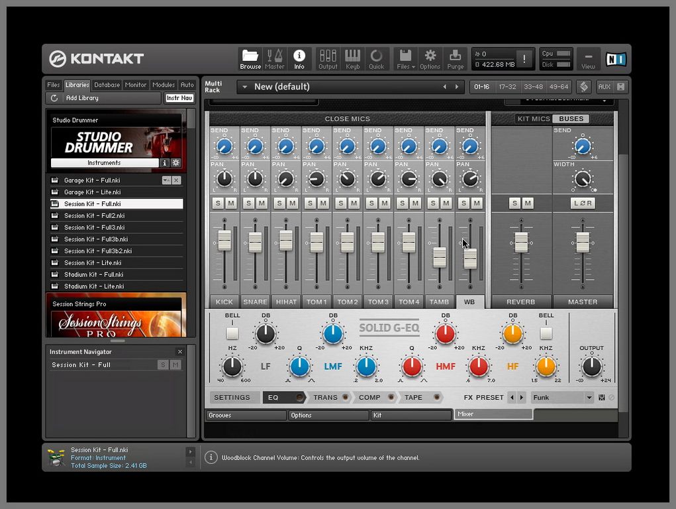676x509 pixels.
Task: Select the KIT MICS view
Action: click(x=534, y=119)
